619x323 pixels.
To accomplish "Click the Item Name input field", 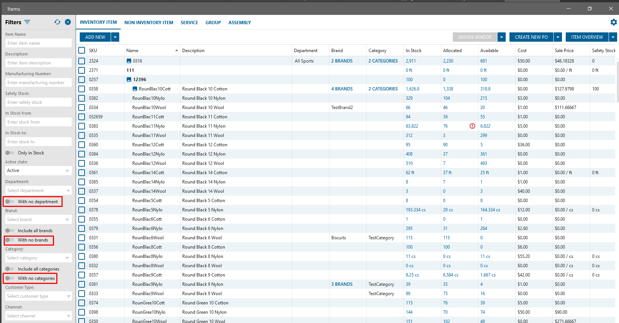I will [x=38, y=43].
